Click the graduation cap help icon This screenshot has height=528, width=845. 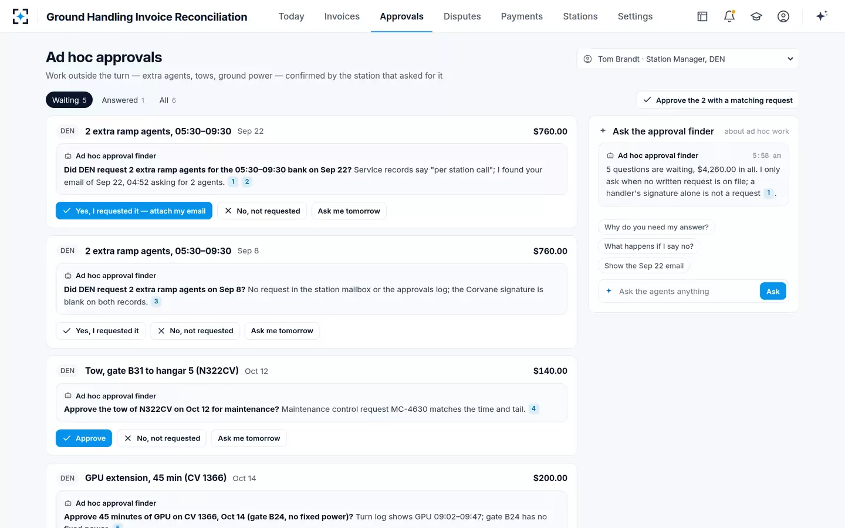pyautogui.click(x=756, y=16)
